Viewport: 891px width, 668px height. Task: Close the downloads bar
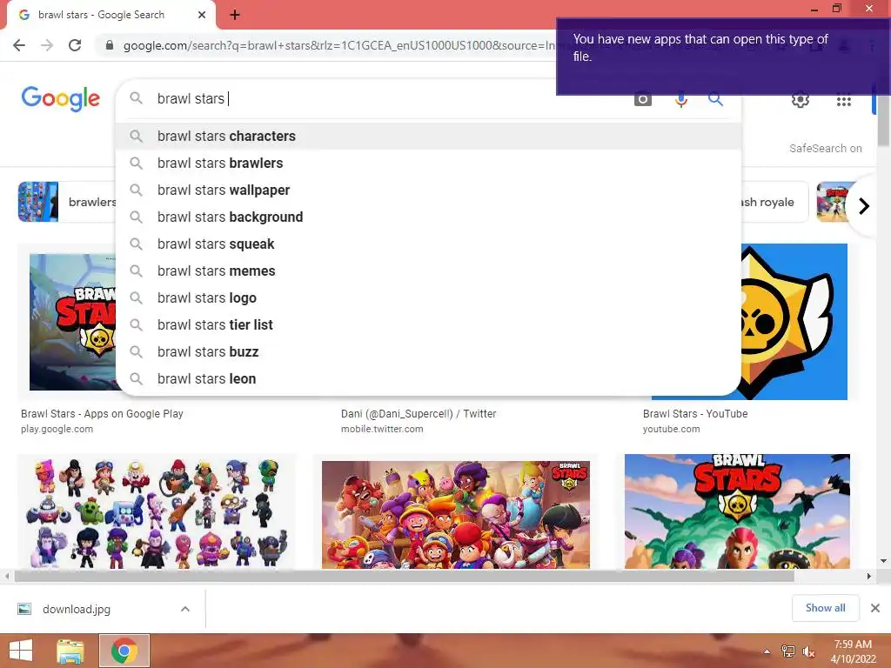coord(875,608)
